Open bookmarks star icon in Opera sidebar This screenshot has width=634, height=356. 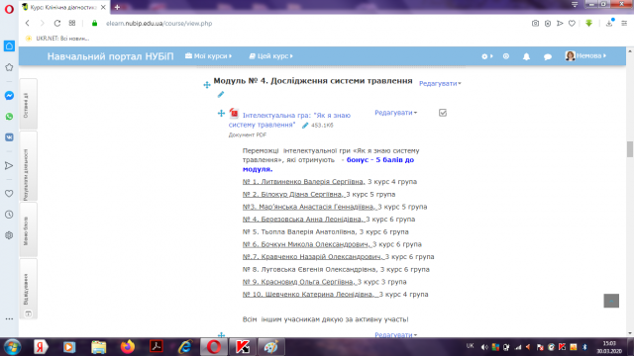tap(9, 67)
